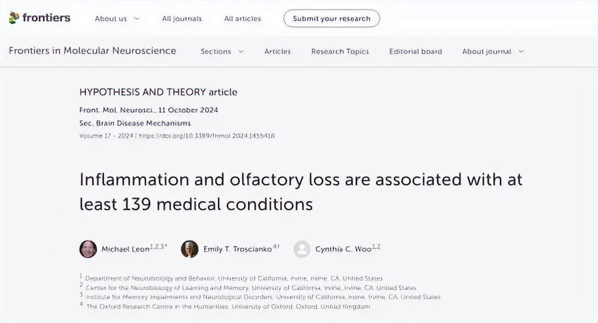This screenshot has height=323, width=598.
Task: View the Editorial board page
Action: (x=416, y=51)
